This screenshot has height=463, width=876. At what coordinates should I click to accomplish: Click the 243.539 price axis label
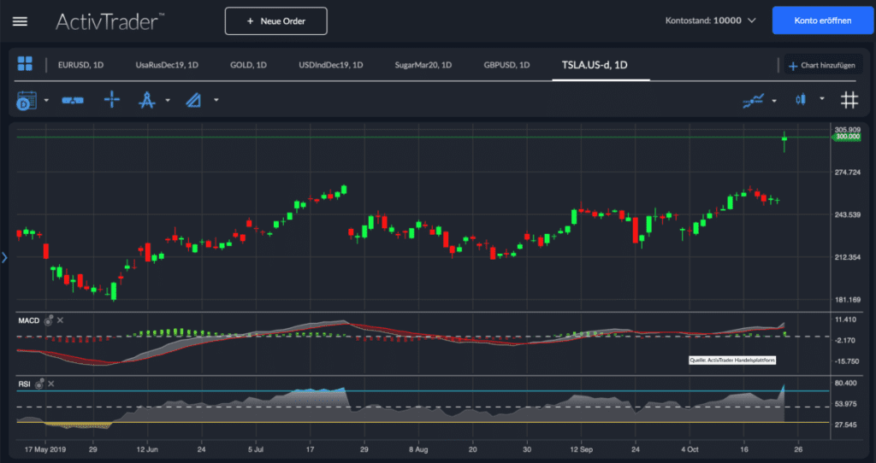[x=847, y=214]
